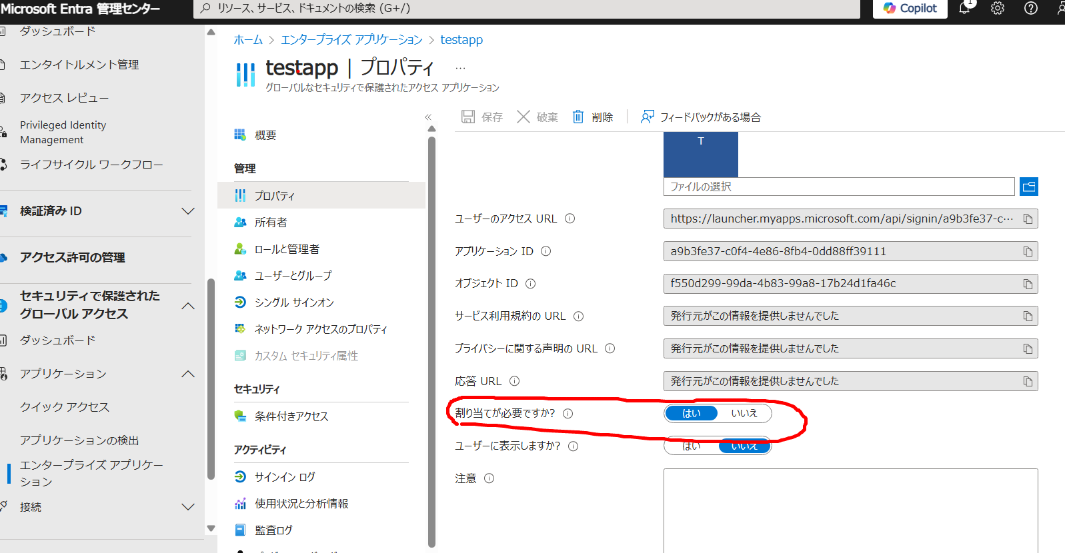Copy the ユーザーのアクセス URL value
Viewport: 1065px width, 553px height.
(1028, 219)
